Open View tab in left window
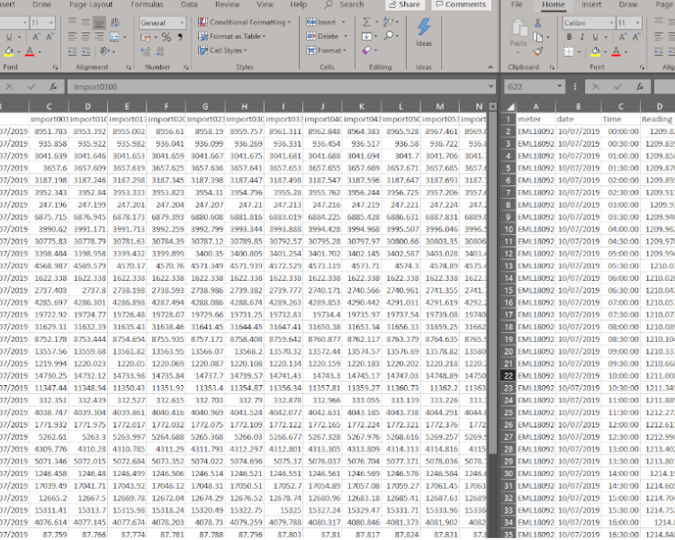The height and width of the screenshot is (540, 675). (x=265, y=4)
